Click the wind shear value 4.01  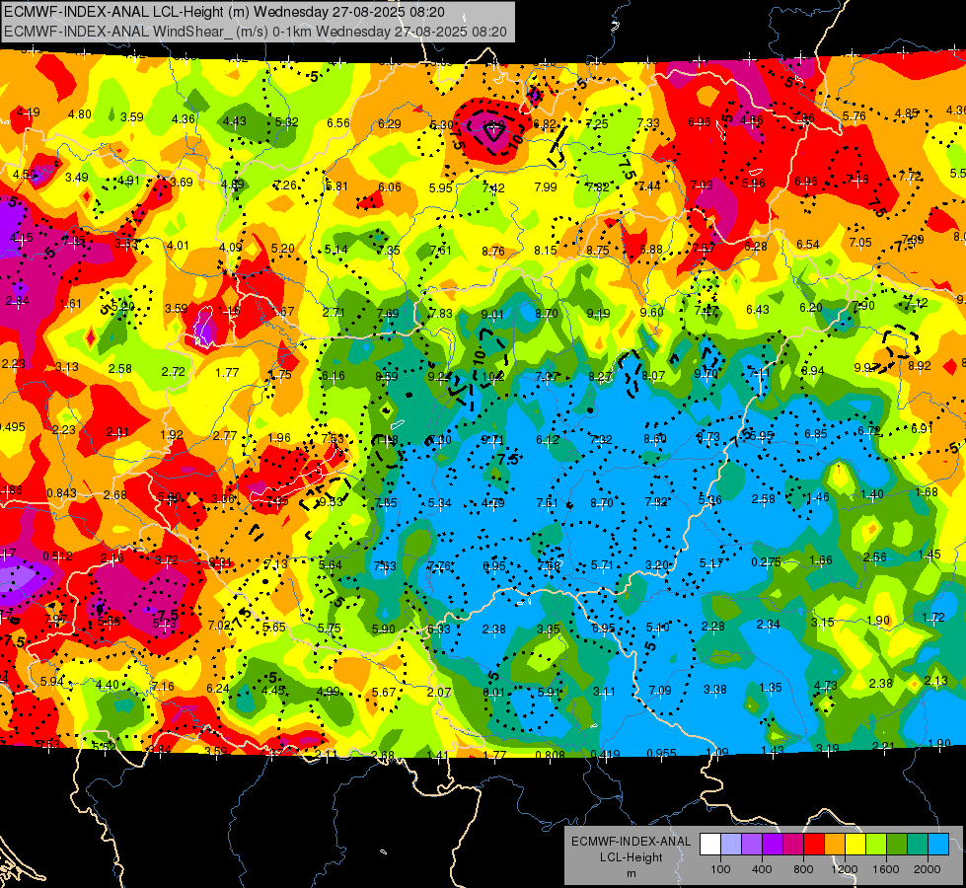pyautogui.click(x=178, y=246)
